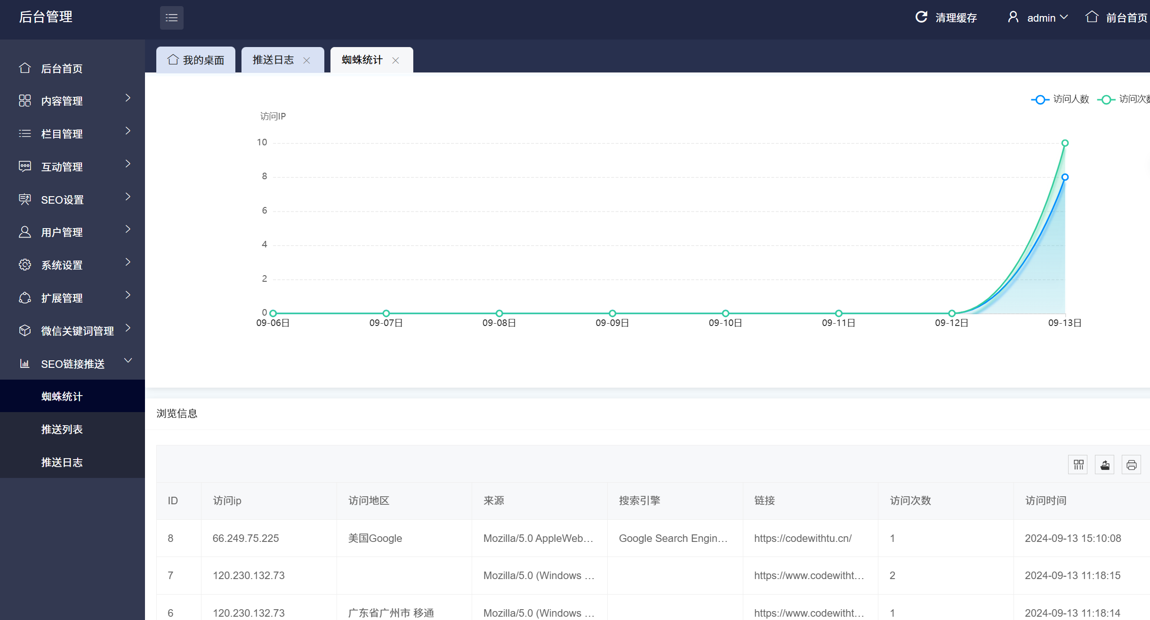Expand the 系统设置 menu arrow
This screenshot has height=620, width=1150.
(x=128, y=262)
